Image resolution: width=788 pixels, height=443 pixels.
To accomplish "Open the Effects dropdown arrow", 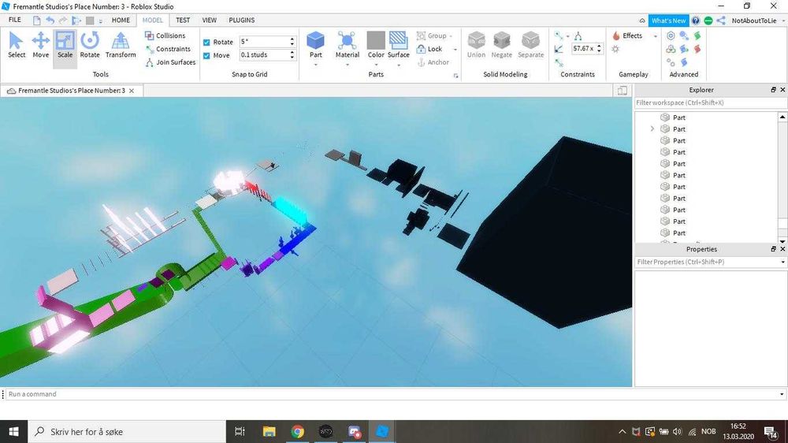I will point(655,36).
